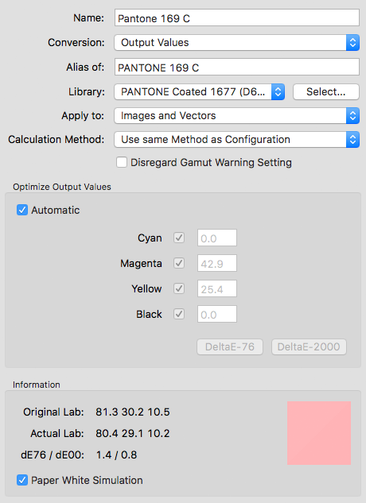Open the Apply to Images and Vectors dropdown

coord(237,115)
